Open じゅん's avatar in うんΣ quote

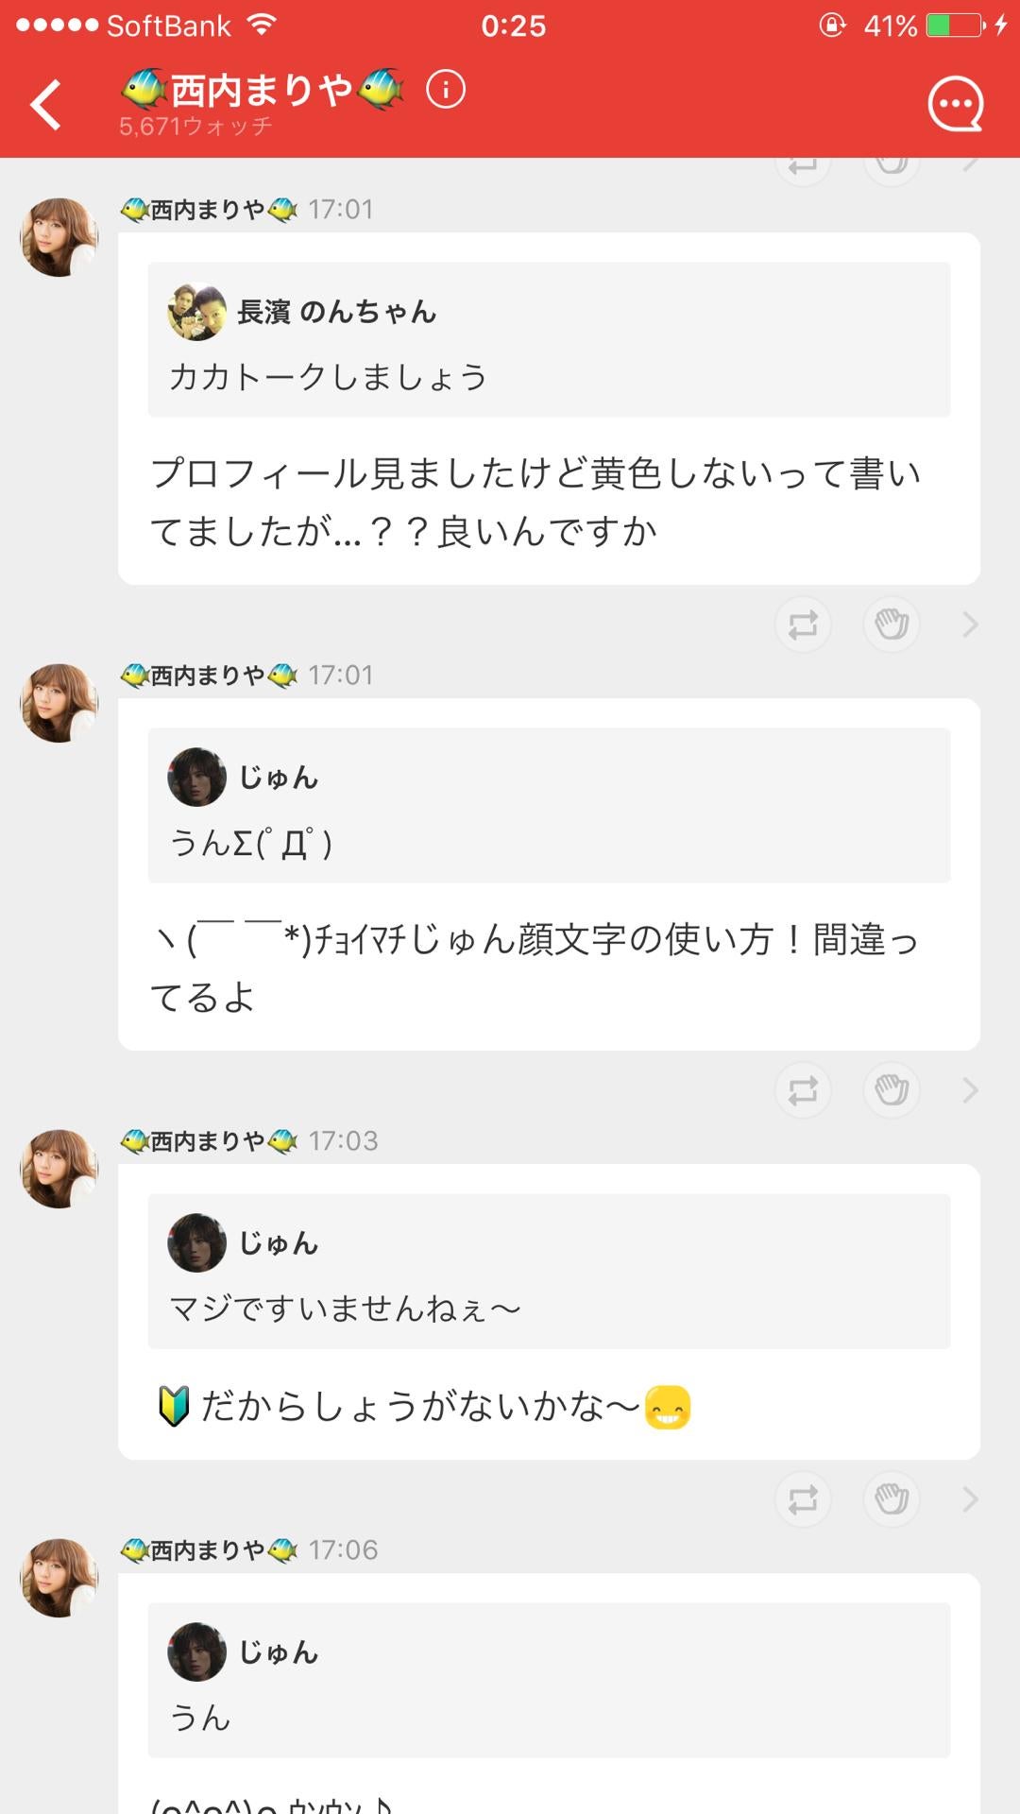coord(196,778)
